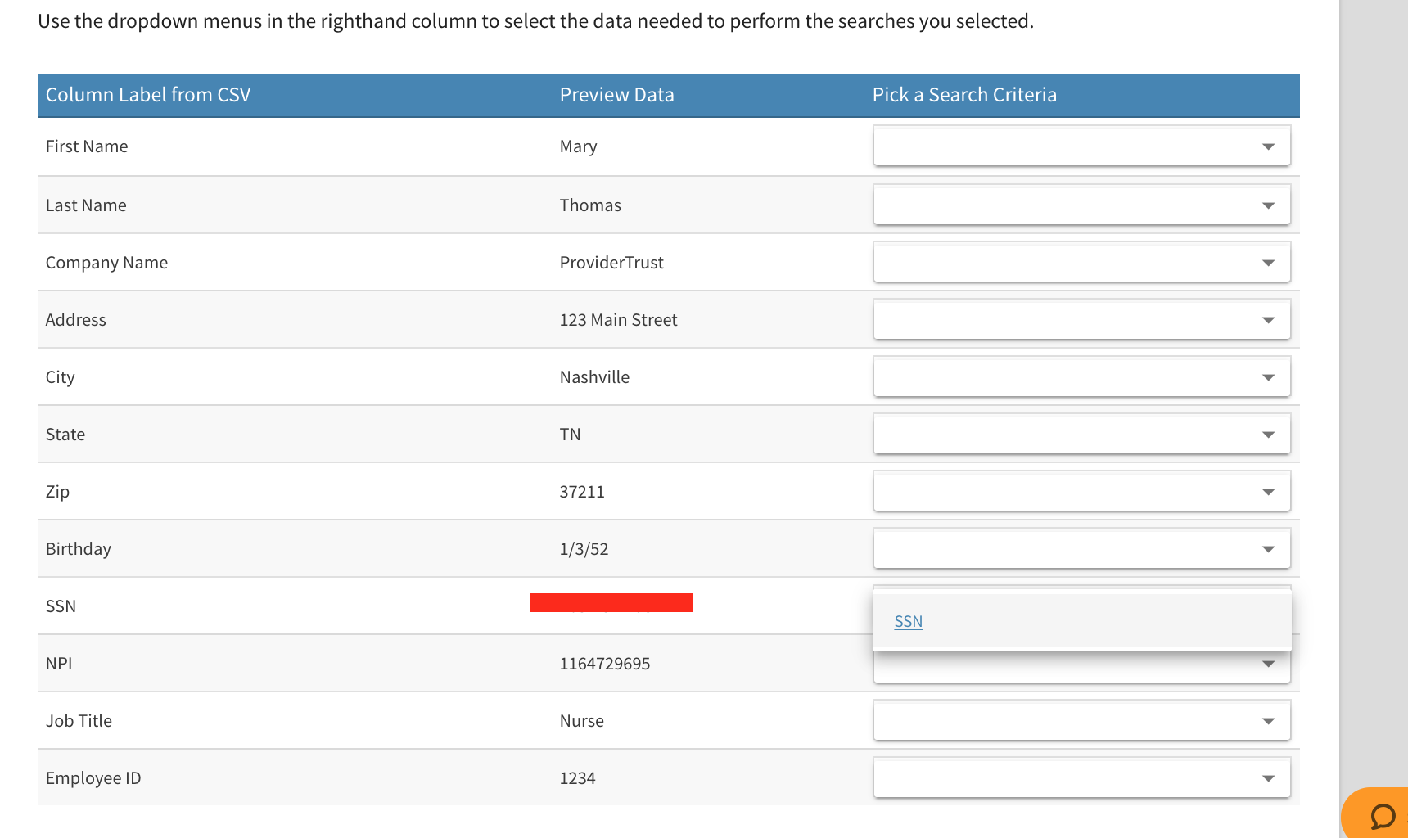Open the Zip search criteria dropdown
1408x838 pixels.
(x=1081, y=492)
